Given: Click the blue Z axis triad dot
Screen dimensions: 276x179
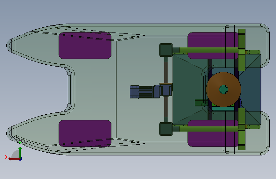Looking at the screenshot, I should [21, 159].
